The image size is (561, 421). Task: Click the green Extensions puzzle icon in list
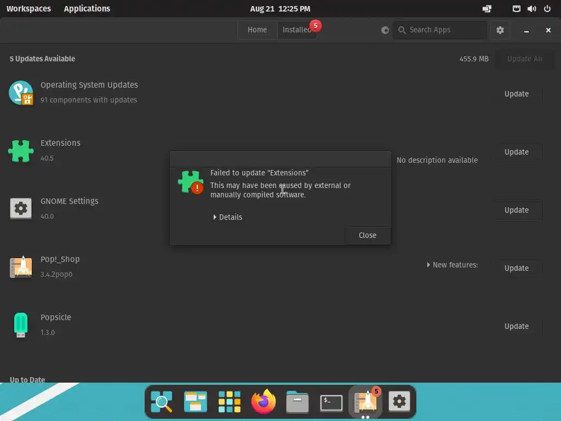pyautogui.click(x=21, y=151)
